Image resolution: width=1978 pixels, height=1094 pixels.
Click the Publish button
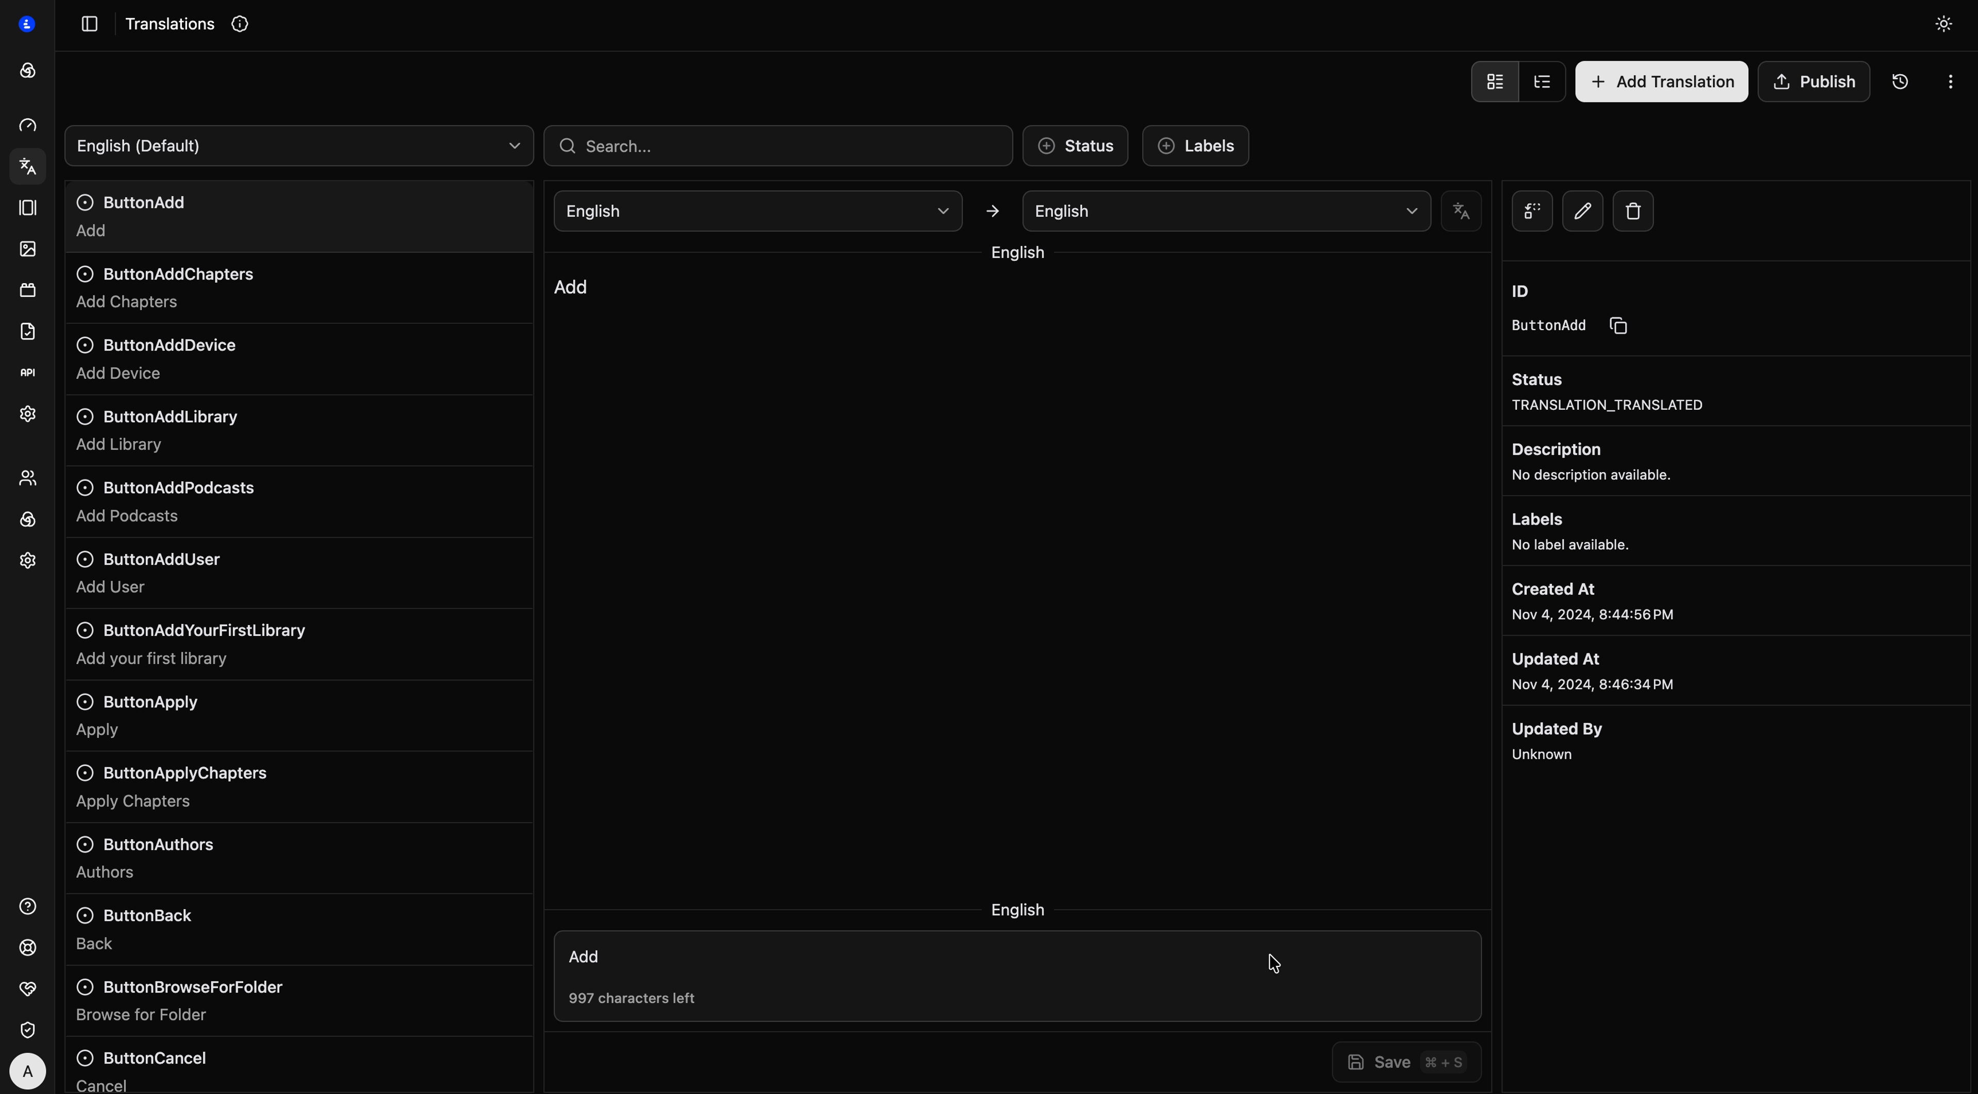click(x=1814, y=81)
